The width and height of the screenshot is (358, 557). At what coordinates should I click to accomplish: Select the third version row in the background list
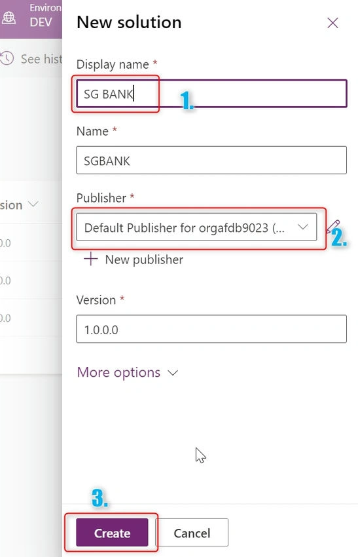pos(31,318)
